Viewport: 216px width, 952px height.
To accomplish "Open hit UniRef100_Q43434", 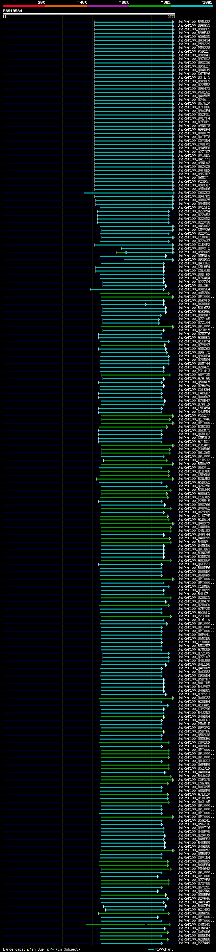I will (x=193, y=40).
